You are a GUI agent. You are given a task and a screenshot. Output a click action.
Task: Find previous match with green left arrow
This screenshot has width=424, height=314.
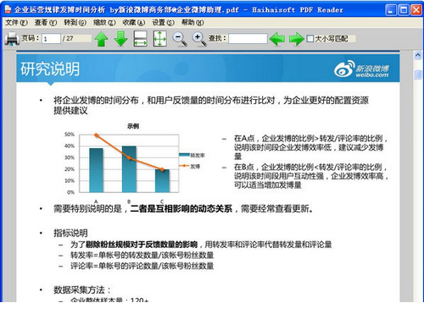(277, 39)
